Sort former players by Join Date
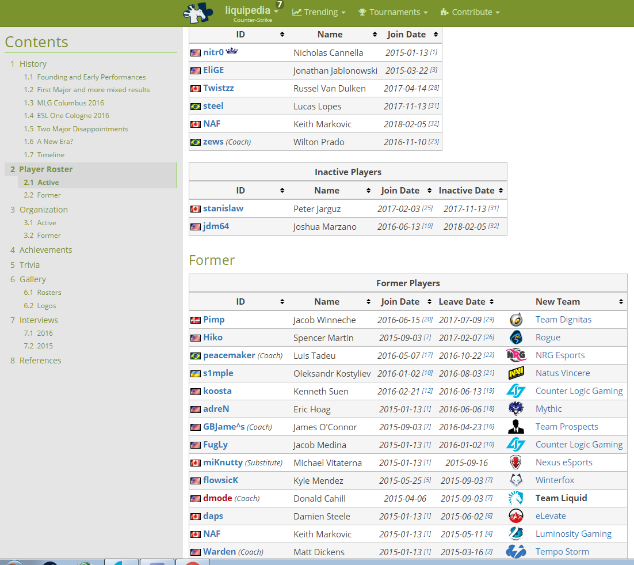 pos(429,302)
